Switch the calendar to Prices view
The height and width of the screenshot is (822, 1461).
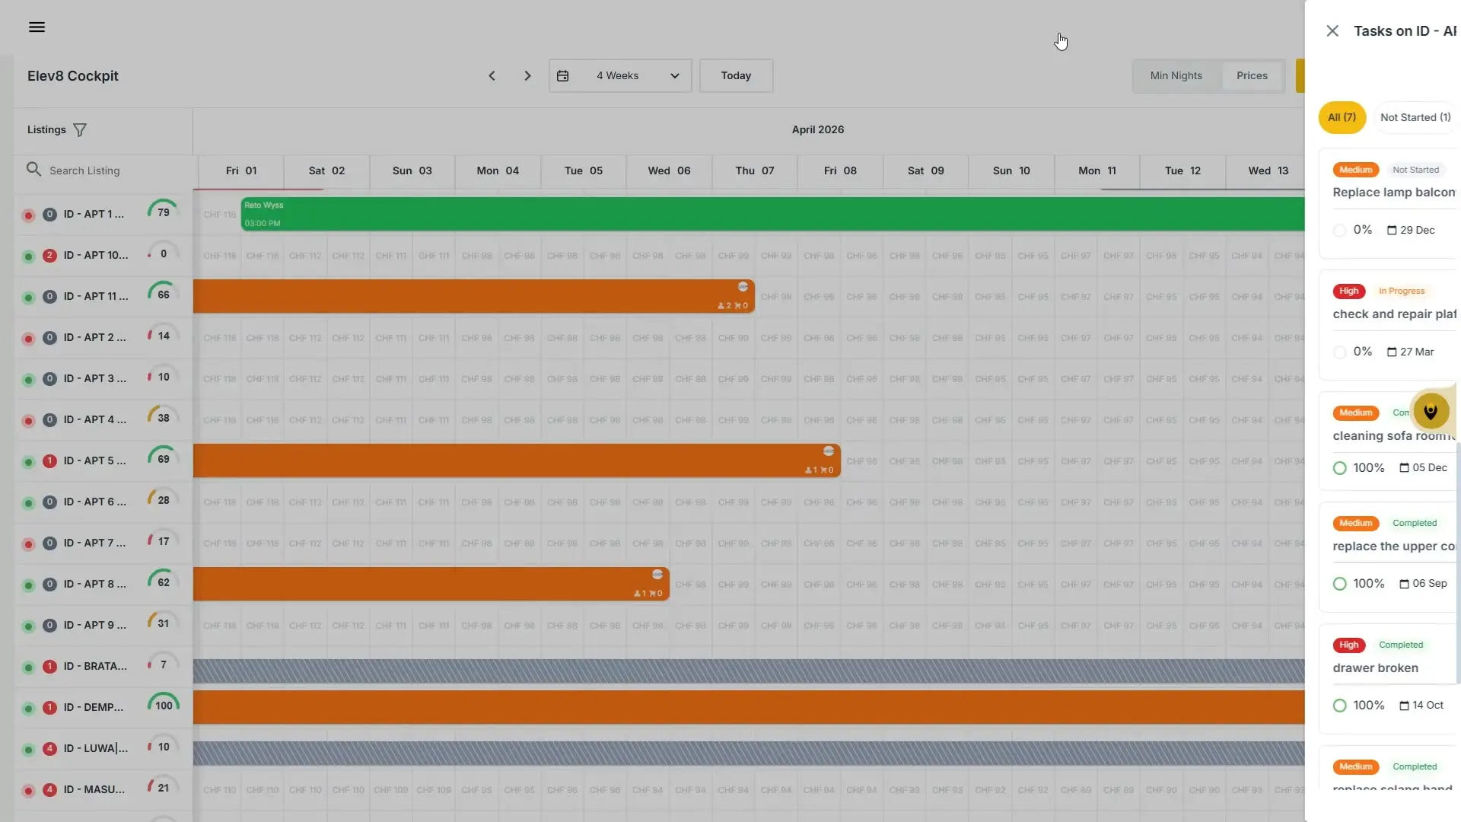coord(1252,76)
